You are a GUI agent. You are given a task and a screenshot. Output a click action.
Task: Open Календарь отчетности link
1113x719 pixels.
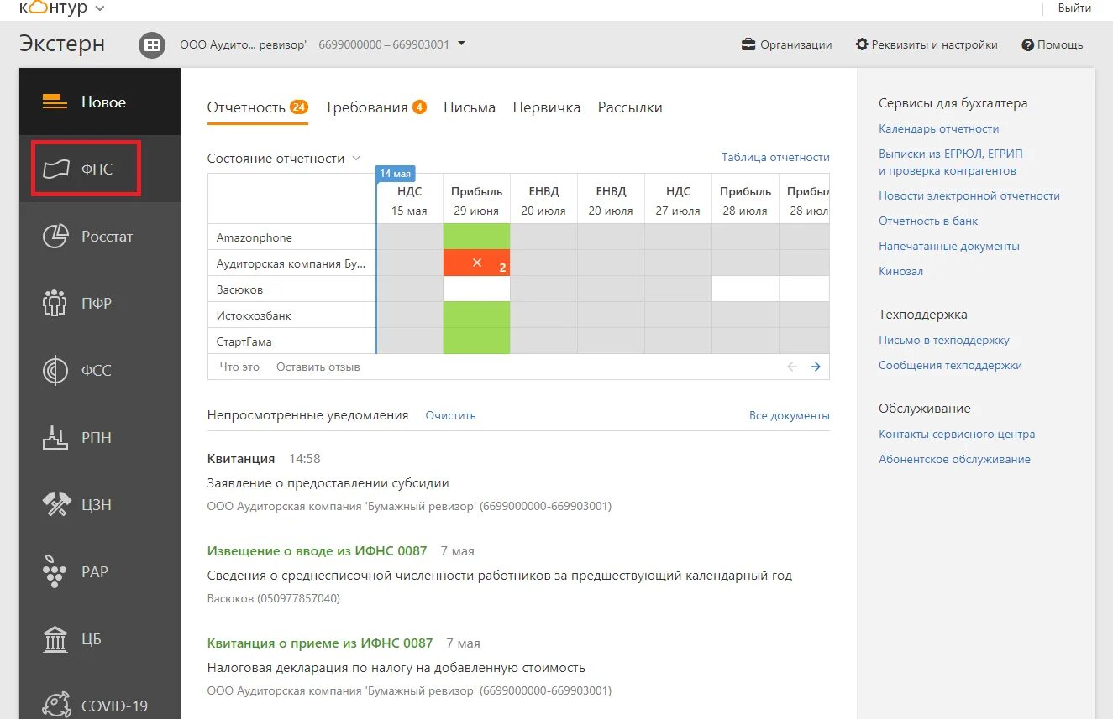pos(939,128)
